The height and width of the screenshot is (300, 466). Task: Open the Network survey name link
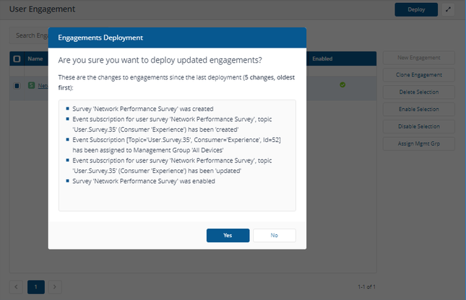(x=43, y=86)
